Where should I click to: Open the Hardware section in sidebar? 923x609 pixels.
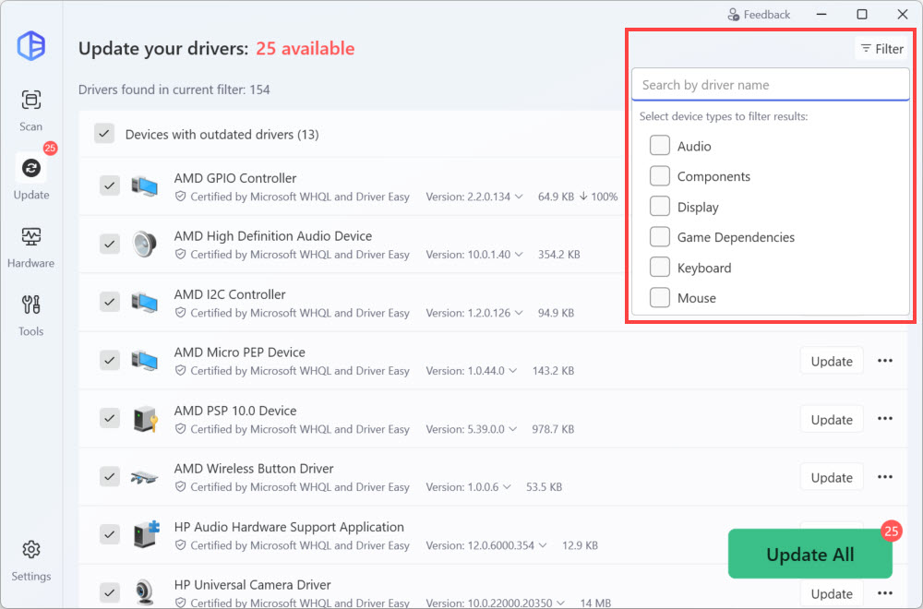click(x=30, y=246)
